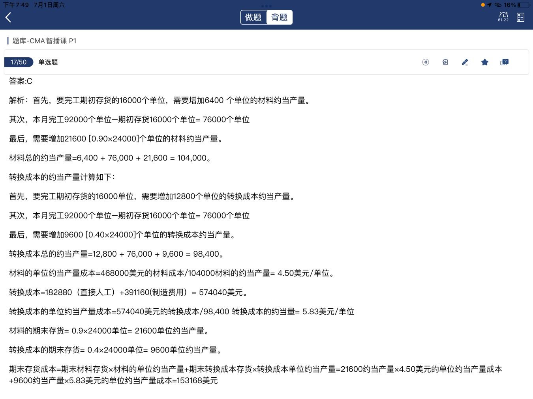Tap the 单选题 question type label
Viewport: 533px width, 399px height.
pyautogui.click(x=48, y=62)
